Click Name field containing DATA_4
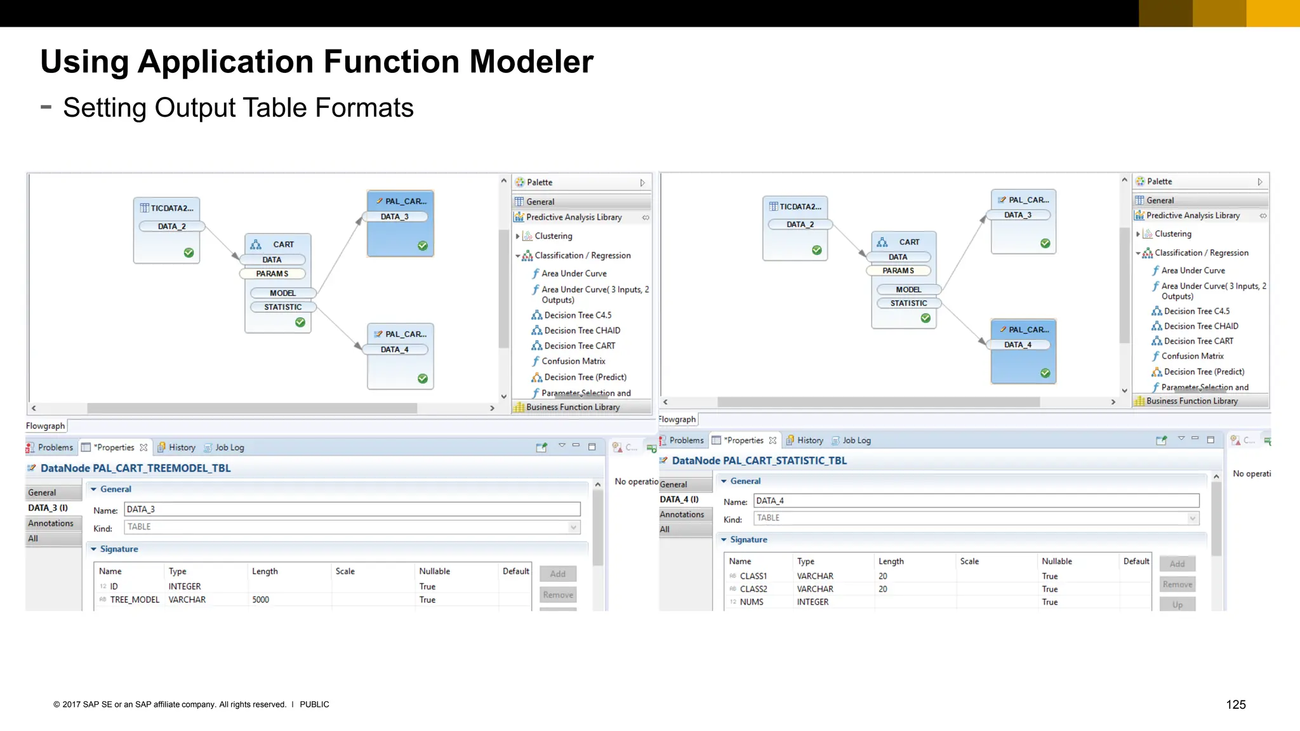This screenshot has height=731, width=1300. (976, 501)
